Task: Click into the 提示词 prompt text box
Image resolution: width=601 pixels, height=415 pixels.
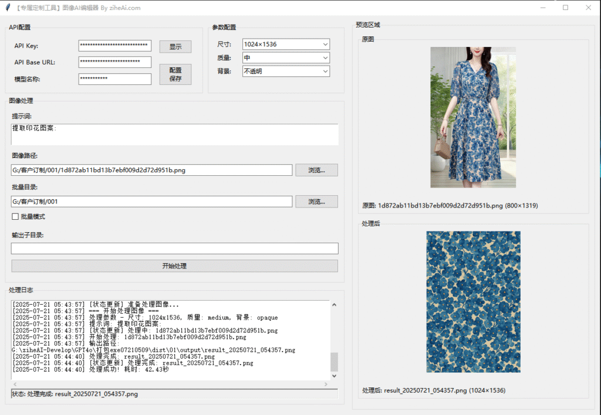Action: (174, 134)
